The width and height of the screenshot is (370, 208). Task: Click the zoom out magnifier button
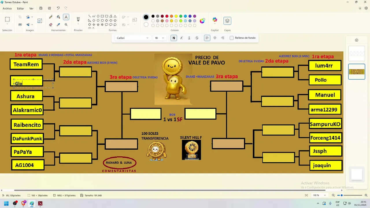(333, 195)
